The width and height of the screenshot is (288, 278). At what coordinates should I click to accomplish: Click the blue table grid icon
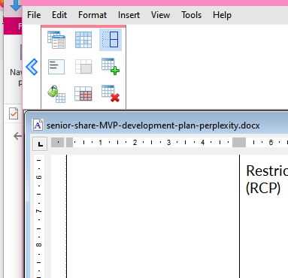83,40
